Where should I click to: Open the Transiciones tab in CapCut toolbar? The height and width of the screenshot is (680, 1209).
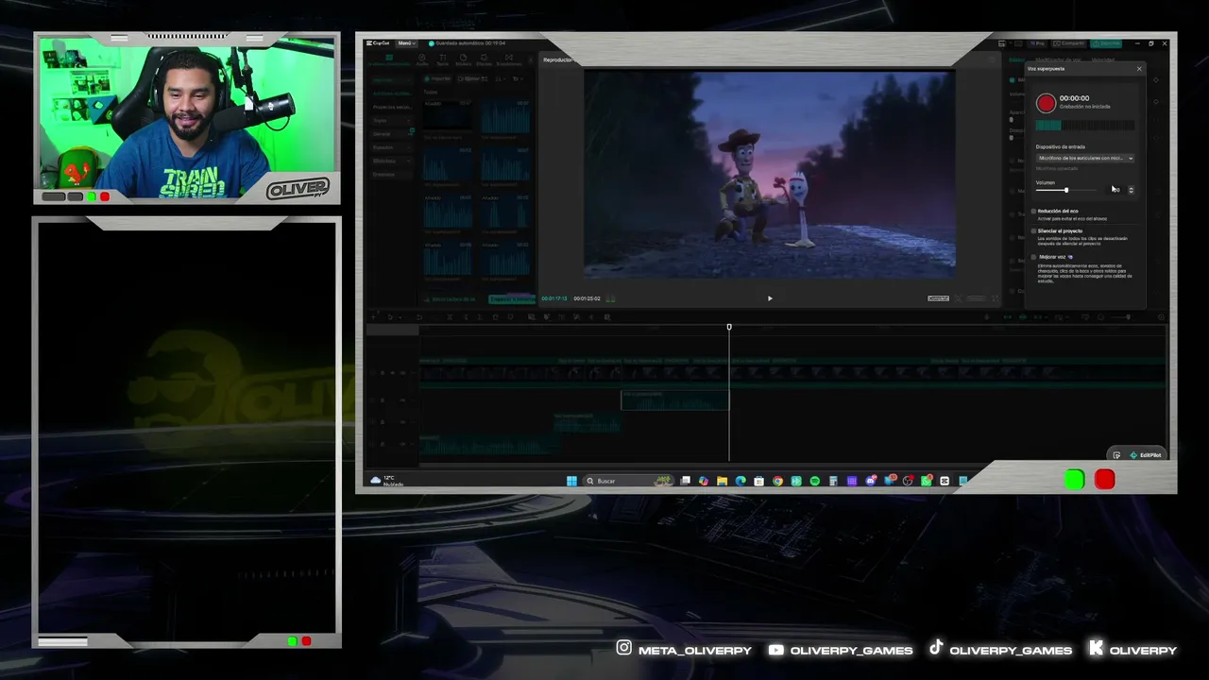(509, 59)
